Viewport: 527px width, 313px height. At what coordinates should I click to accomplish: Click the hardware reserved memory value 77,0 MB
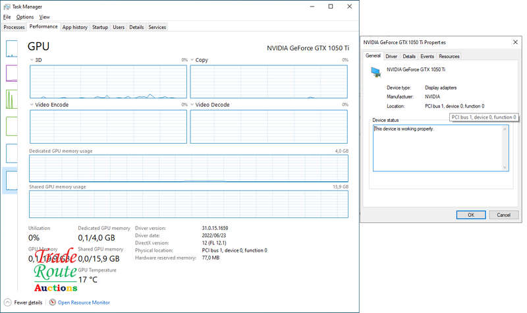[211, 258]
